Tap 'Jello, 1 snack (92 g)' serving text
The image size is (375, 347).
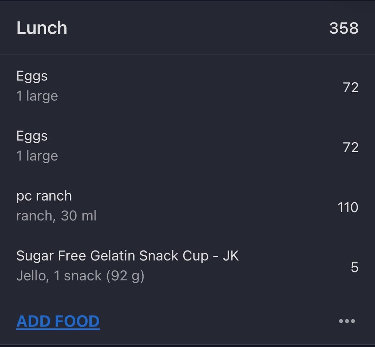[80, 276]
